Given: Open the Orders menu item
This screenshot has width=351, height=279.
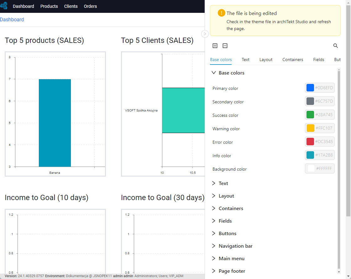Looking at the screenshot, I should (91, 6).
